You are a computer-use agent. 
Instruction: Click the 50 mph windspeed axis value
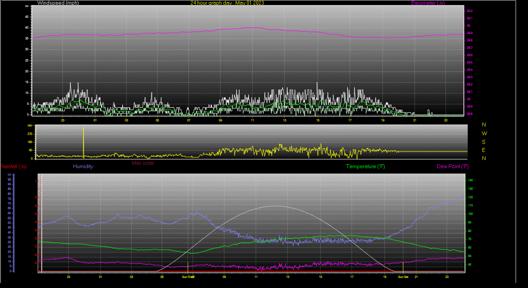pos(26,6)
